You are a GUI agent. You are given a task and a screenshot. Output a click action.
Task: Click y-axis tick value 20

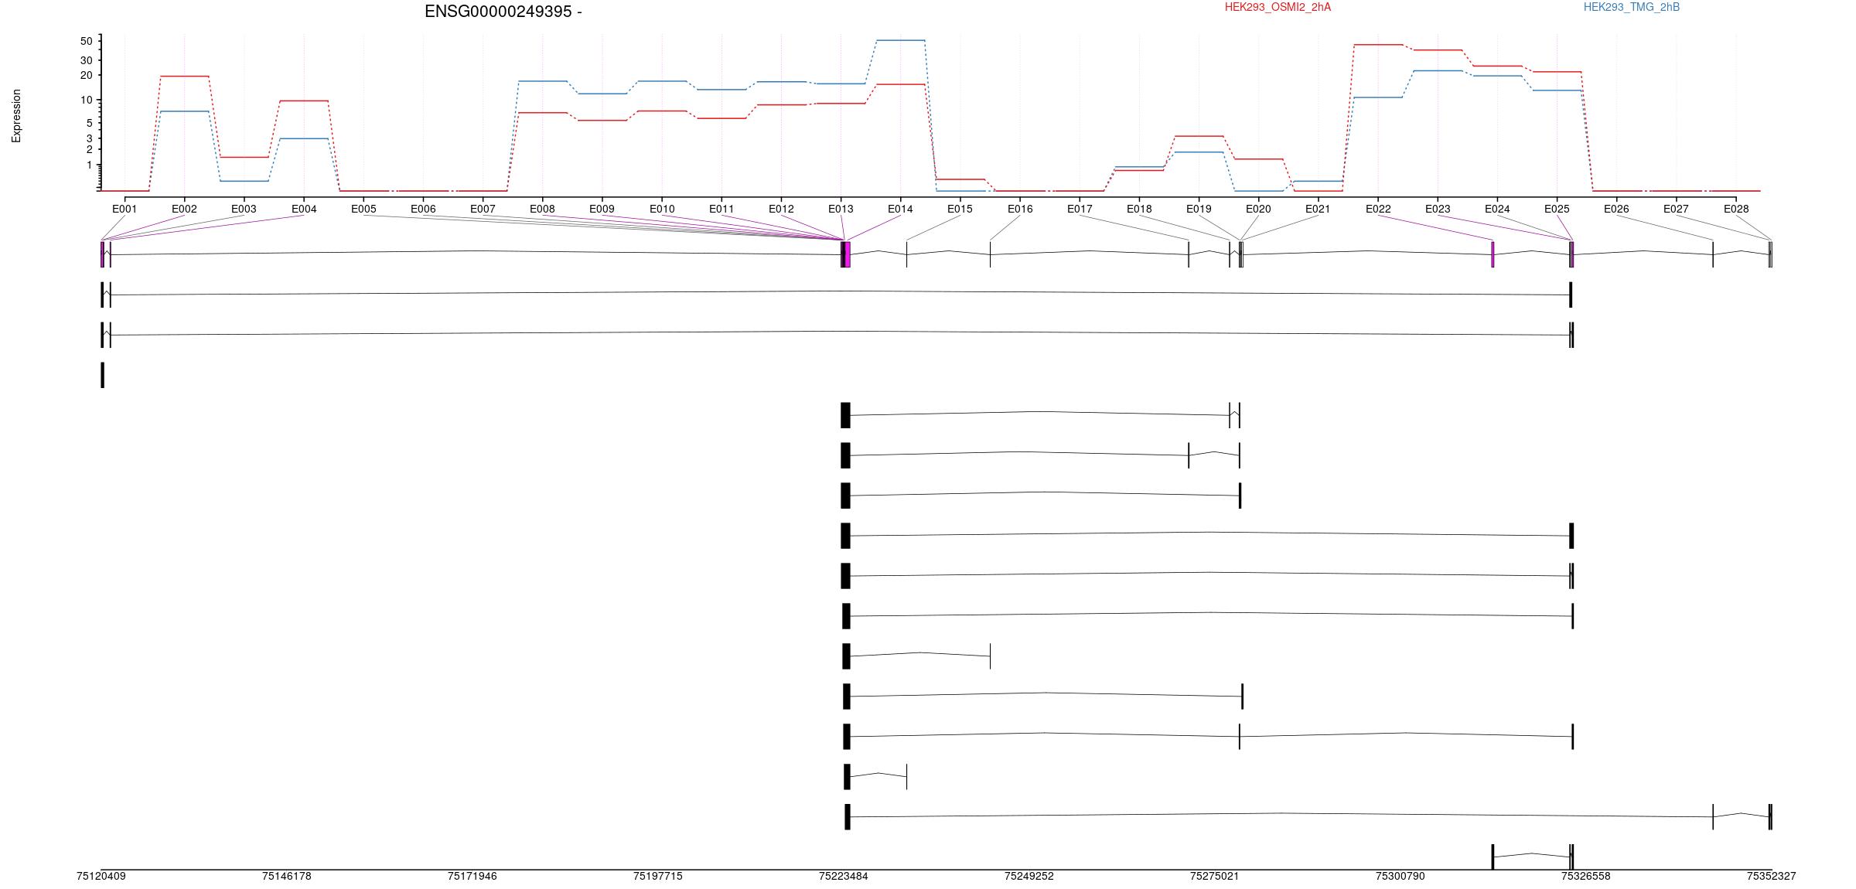point(86,75)
